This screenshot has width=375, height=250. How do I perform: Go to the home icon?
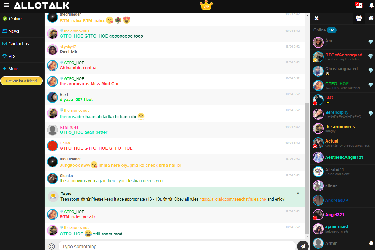tap(371, 18)
